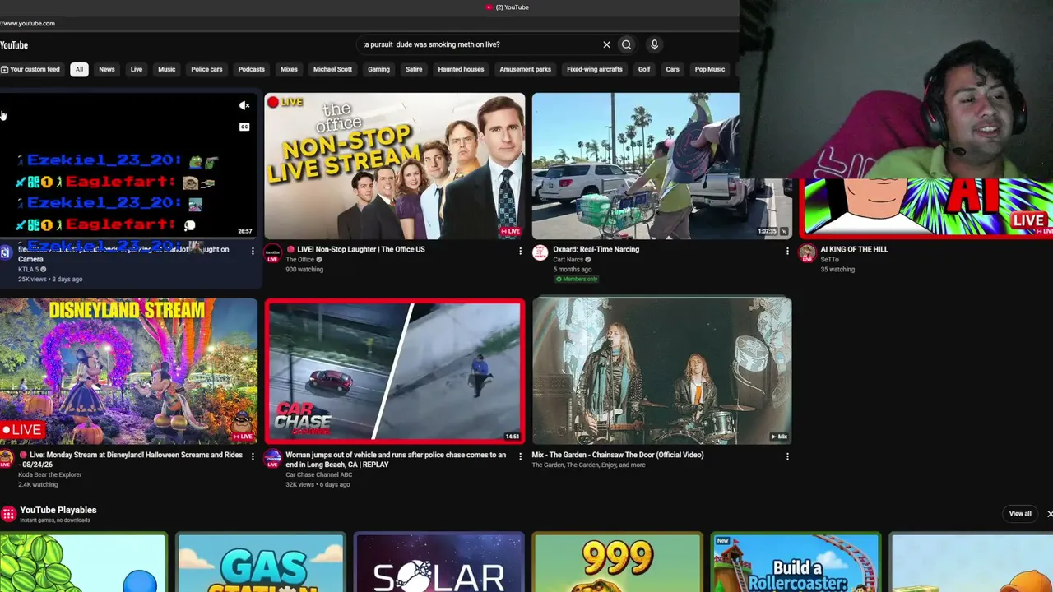Click the KTLA 5 channel avatar
Image resolution: width=1053 pixels, height=592 pixels.
click(6, 252)
